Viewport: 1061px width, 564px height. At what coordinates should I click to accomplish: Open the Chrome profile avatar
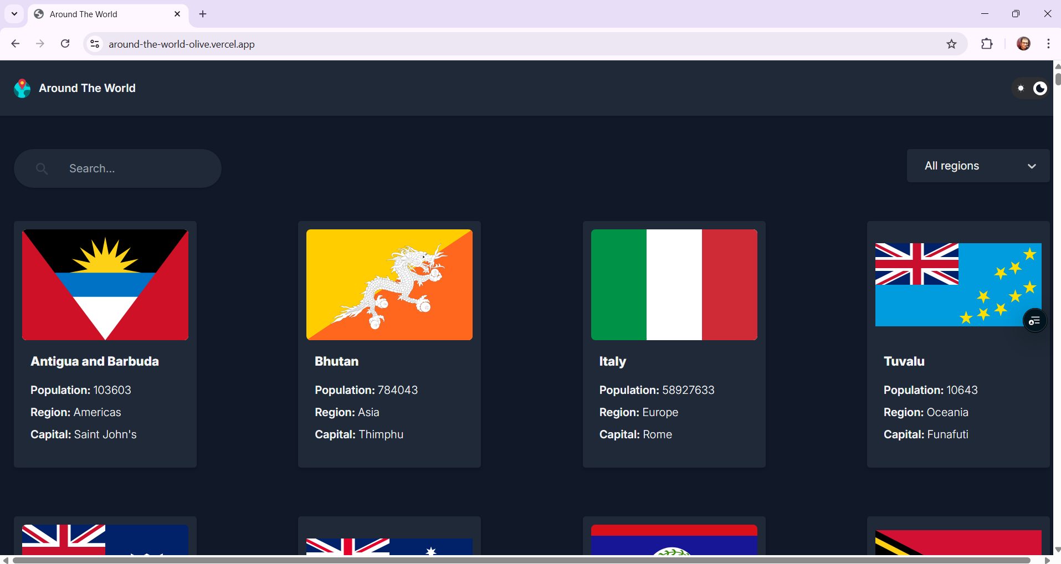1023,44
